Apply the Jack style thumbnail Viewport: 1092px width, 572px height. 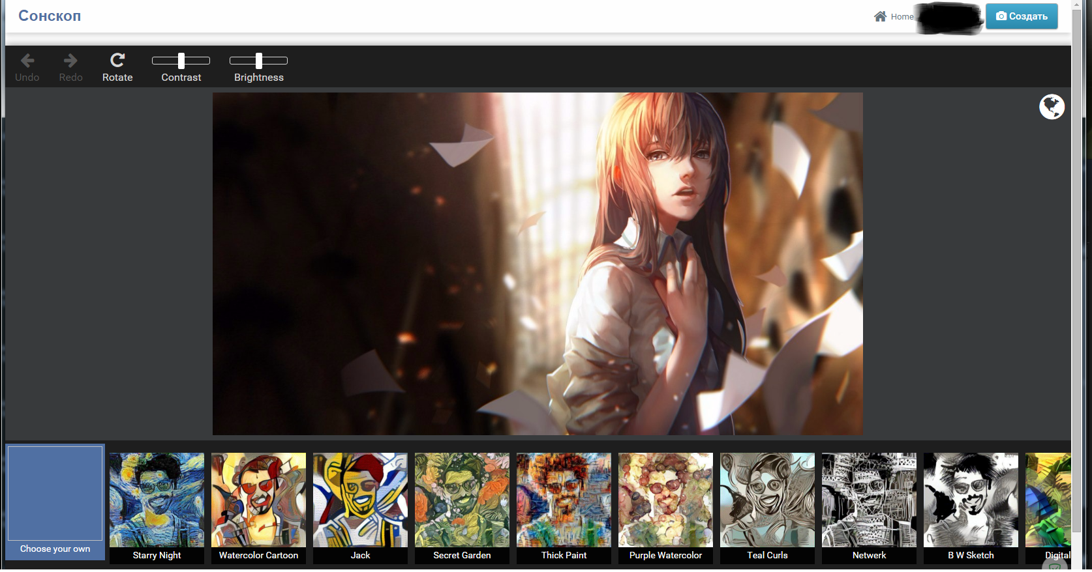360,500
